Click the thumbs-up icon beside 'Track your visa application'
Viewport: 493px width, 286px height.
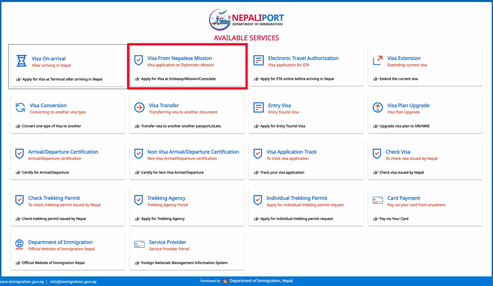pos(256,172)
